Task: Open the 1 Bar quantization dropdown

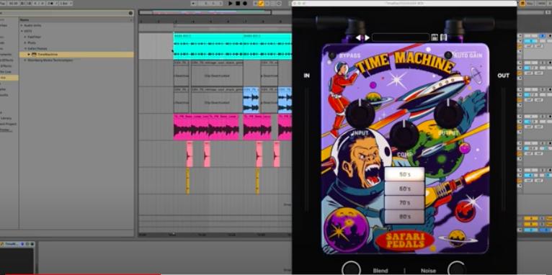Action: 66,3
